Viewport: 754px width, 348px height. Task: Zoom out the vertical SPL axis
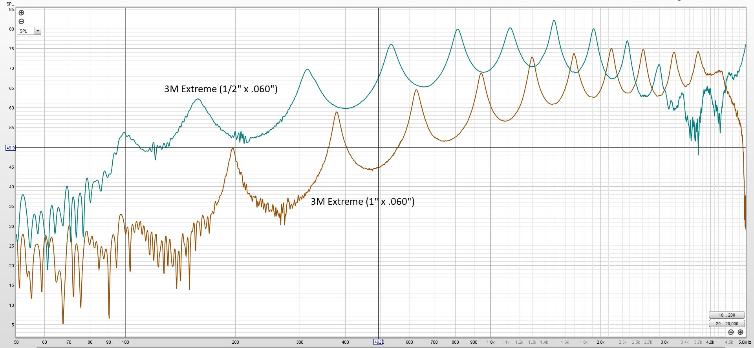pyautogui.click(x=22, y=22)
